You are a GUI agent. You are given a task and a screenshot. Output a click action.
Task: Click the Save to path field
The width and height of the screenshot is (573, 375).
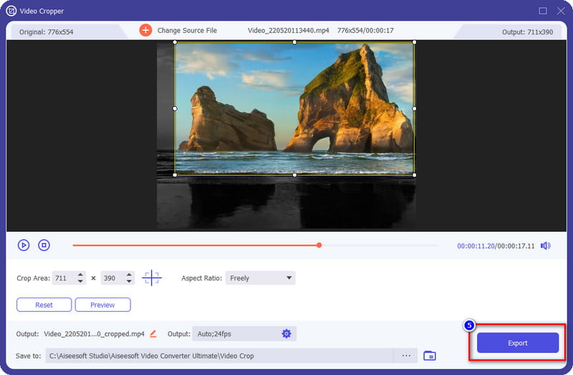pos(218,356)
